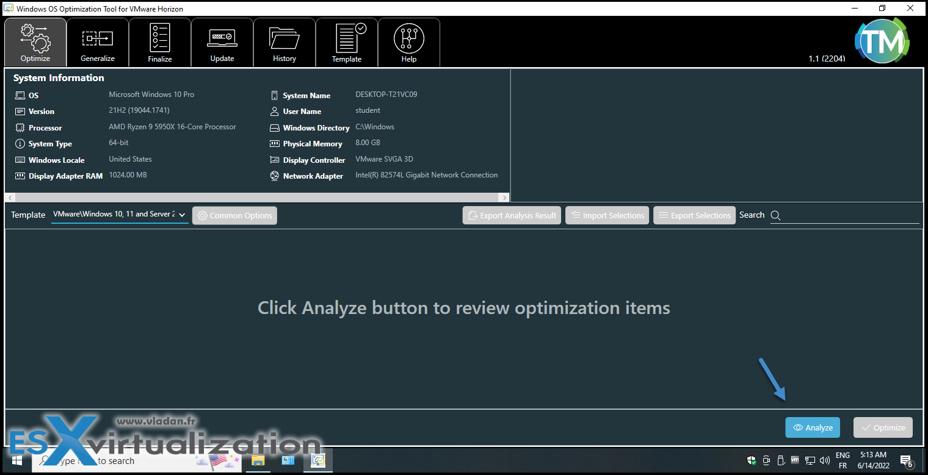Click the Network Adapter globe icon
Viewport: 928px width, 475px height.
(274, 176)
